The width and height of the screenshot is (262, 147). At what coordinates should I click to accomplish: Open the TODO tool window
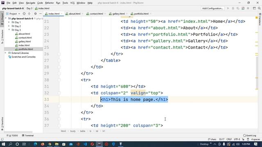coord(12,136)
